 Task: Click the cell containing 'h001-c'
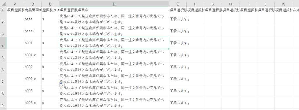point(33,55)
